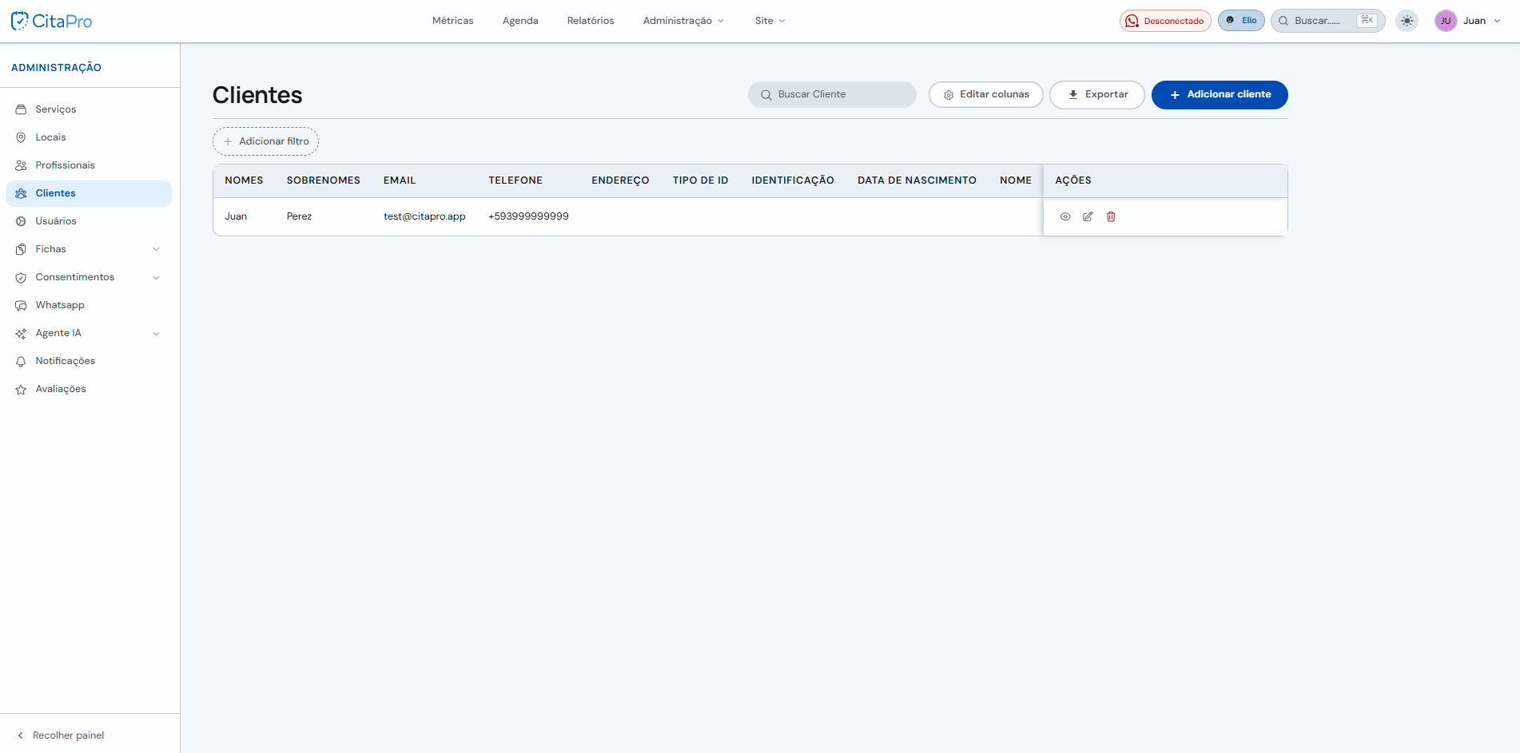Image resolution: width=1520 pixels, height=753 pixels.
Task: Open the Administração dropdown menu
Action: click(683, 21)
